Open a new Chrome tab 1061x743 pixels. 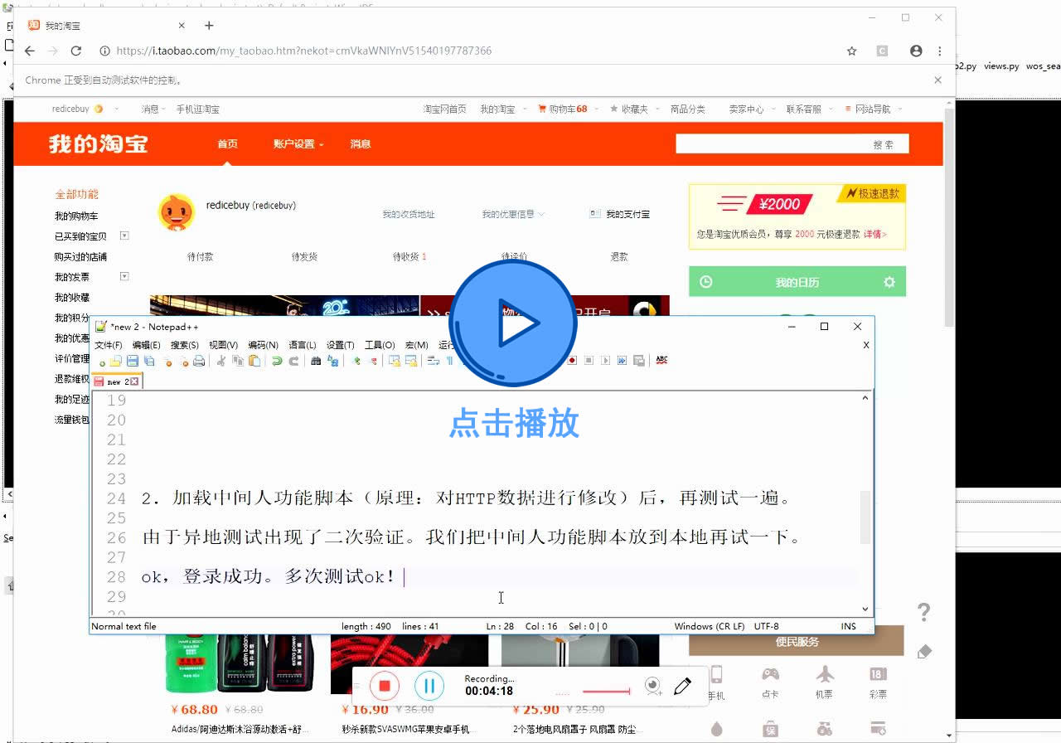coord(209,26)
